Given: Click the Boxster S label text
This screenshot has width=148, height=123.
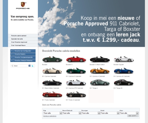Looking at the screenshot, I should 69,65.
